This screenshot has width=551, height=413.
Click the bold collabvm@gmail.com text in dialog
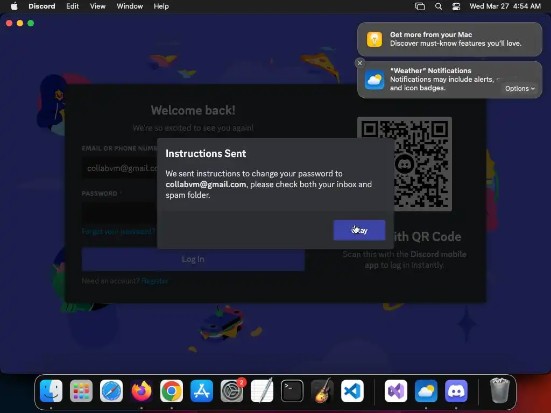[206, 184]
